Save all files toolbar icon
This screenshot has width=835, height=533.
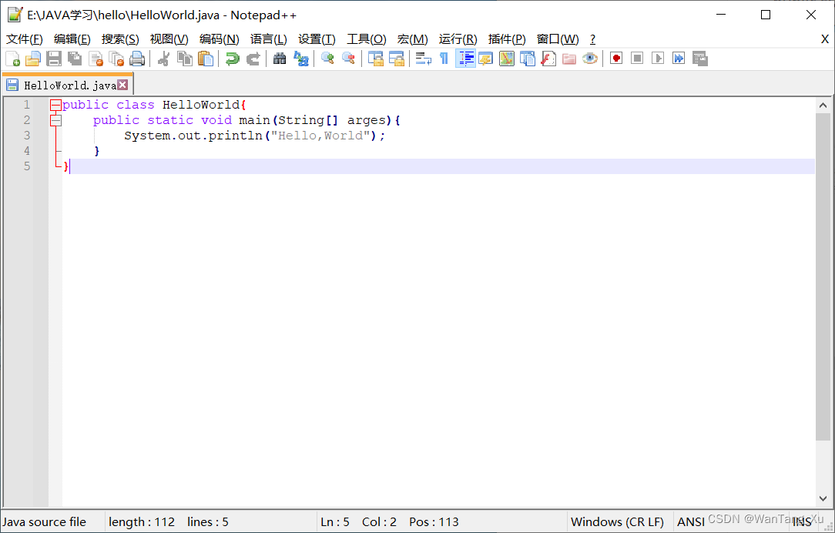point(75,59)
